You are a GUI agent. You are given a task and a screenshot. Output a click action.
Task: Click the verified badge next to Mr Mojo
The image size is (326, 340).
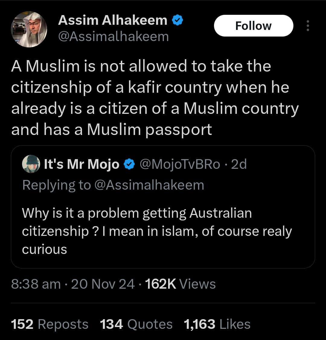(129, 164)
